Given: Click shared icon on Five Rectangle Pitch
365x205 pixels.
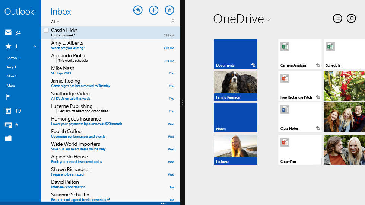Looking at the screenshot, I should [x=318, y=97].
